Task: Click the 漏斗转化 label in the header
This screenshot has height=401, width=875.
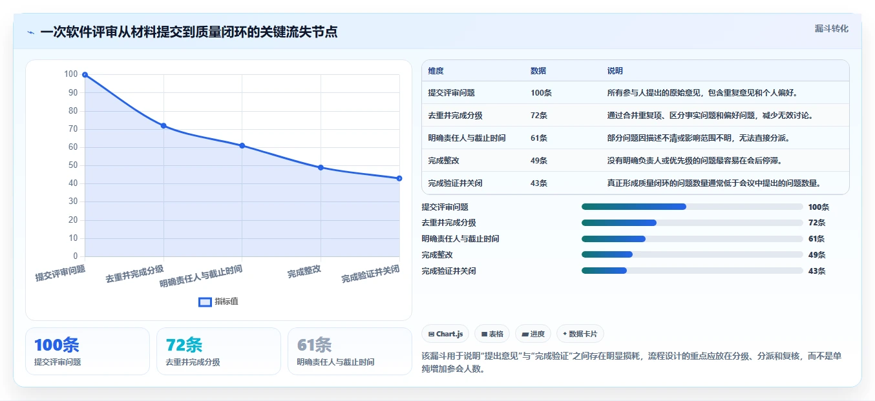Action: [831, 28]
